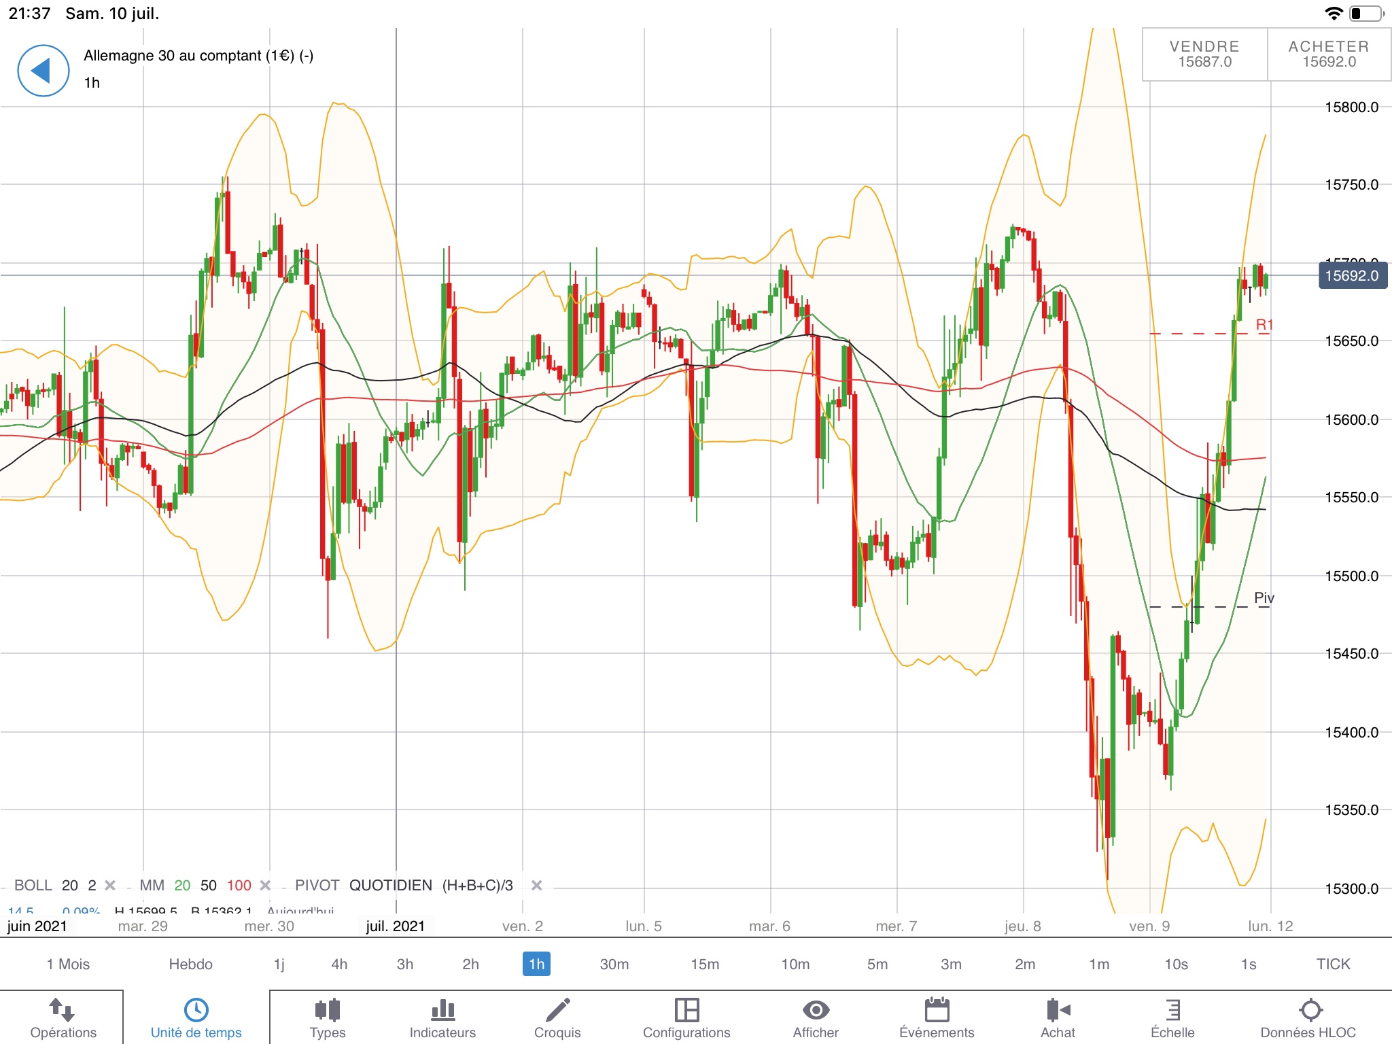Open the Types candlestick icon
This screenshot has height=1044, width=1392.
(328, 1010)
